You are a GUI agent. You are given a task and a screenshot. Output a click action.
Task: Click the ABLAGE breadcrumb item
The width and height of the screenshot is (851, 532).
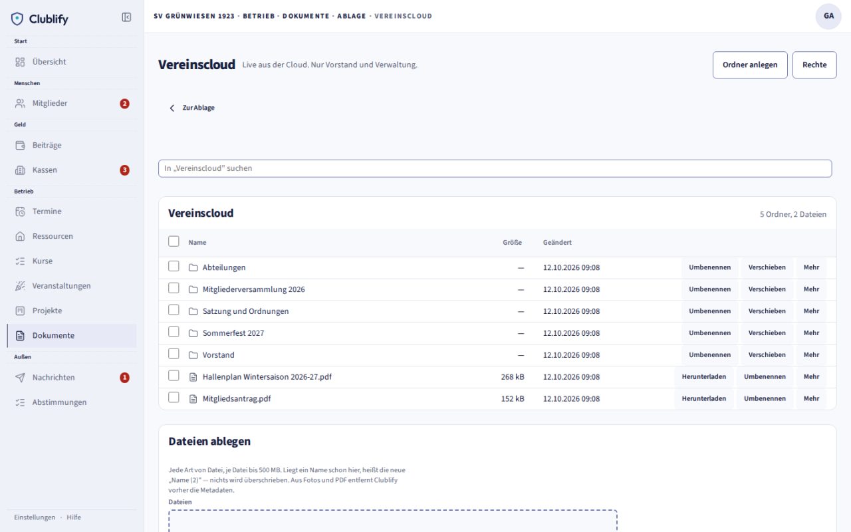[x=352, y=16]
